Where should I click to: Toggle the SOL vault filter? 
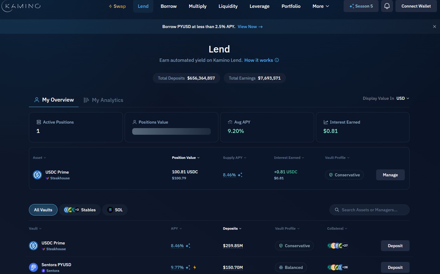(x=115, y=210)
